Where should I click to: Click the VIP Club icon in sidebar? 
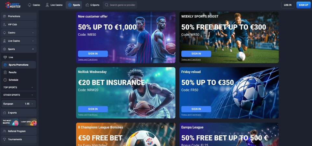pos(5,24)
